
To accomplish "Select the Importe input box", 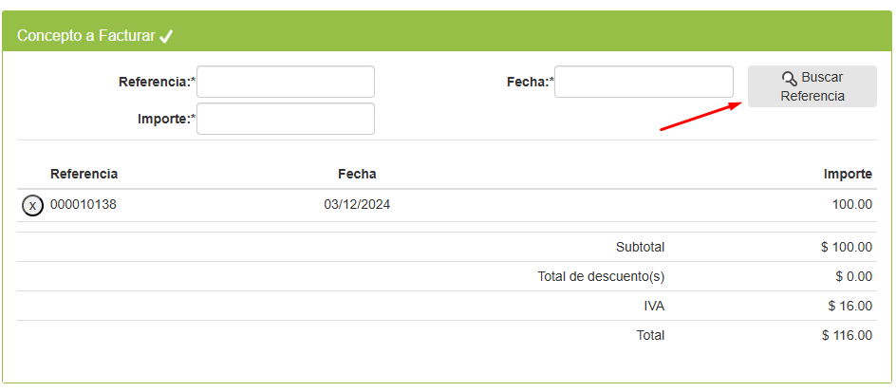I will point(285,119).
